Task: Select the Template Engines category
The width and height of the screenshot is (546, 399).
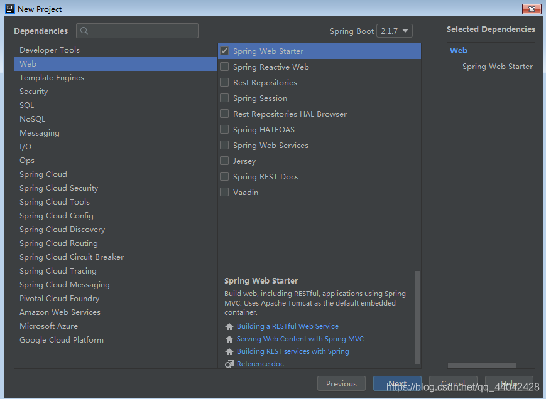Action: (116, 78)
